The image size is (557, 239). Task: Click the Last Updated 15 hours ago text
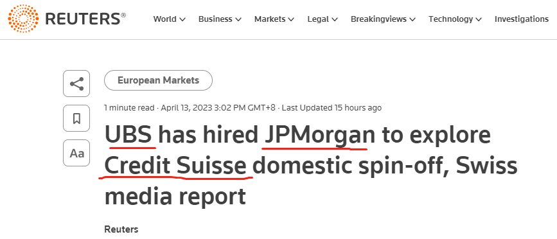click(332, 107)
